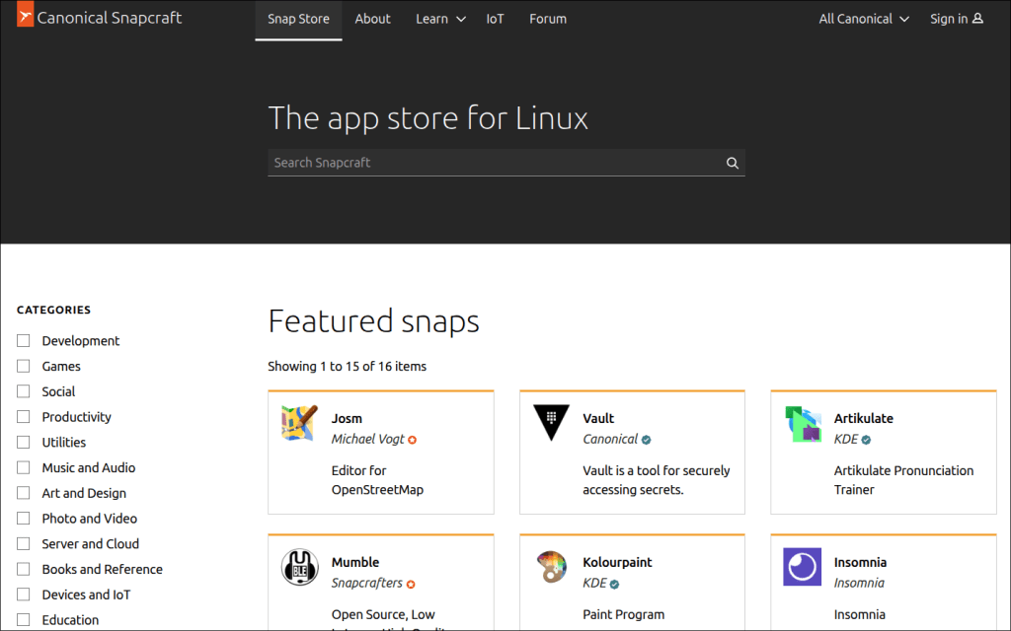Screen dimensions: 1011x631
Task: Go to the About page
Action: 372,19
